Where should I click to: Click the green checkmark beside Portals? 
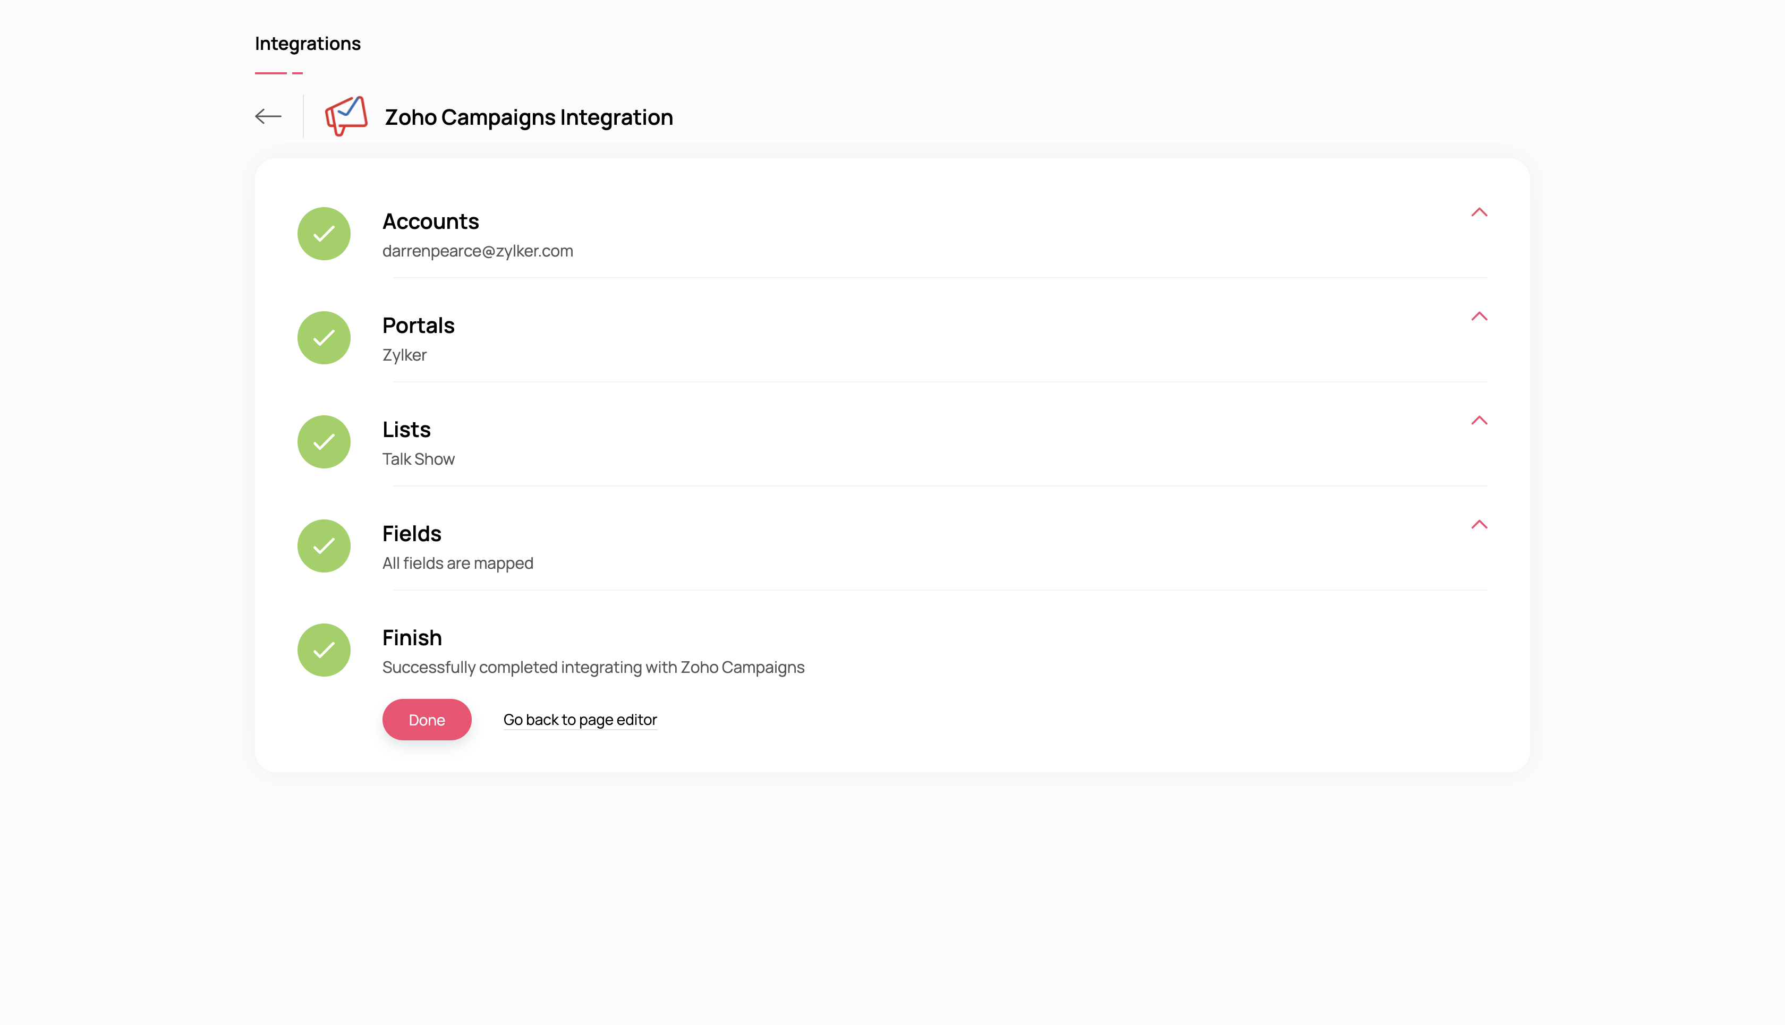pos(324,338)
